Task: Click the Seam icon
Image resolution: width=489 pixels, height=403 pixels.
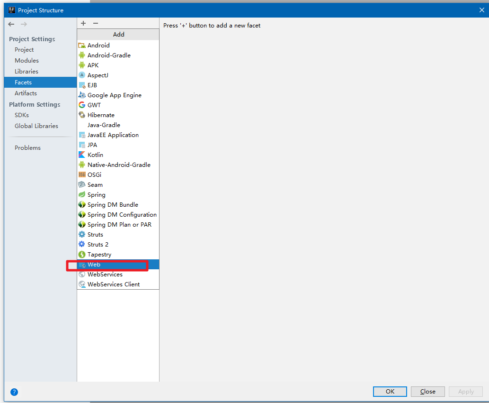Action: (82, 184)
